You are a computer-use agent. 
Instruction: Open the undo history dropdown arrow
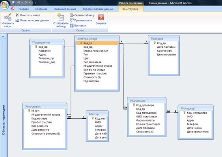click(x=22, y=3)
